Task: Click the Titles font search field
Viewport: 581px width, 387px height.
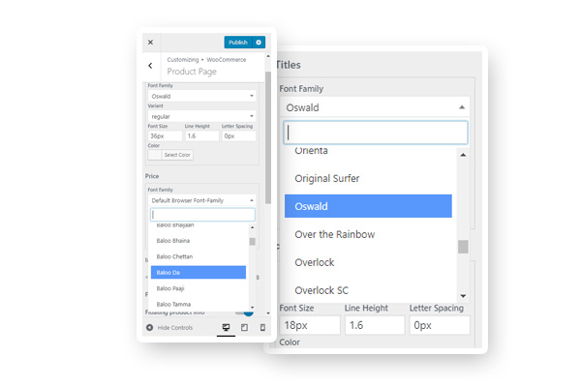Action: click(x=376, y=133)
